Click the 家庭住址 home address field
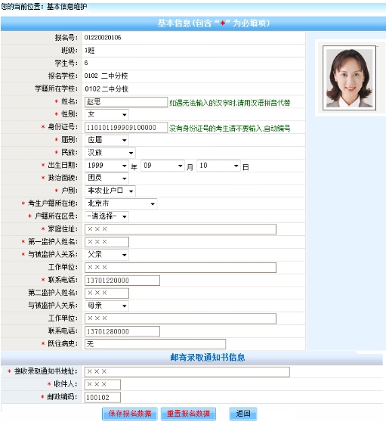The width and height of the screenshot is (386, 425). coord(181,229)
